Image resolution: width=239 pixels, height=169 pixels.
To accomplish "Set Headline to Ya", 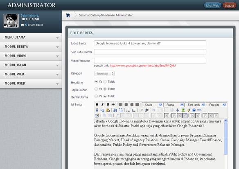I will click(x=96, y=81).
